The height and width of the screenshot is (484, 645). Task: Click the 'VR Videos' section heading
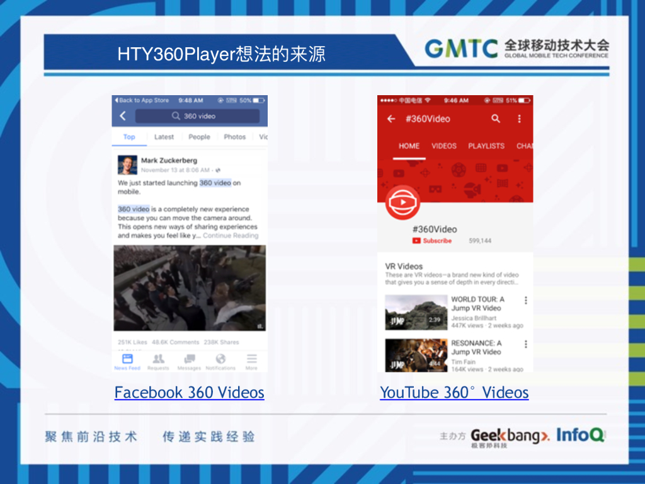pyautogui.click(x=404, y=267)
